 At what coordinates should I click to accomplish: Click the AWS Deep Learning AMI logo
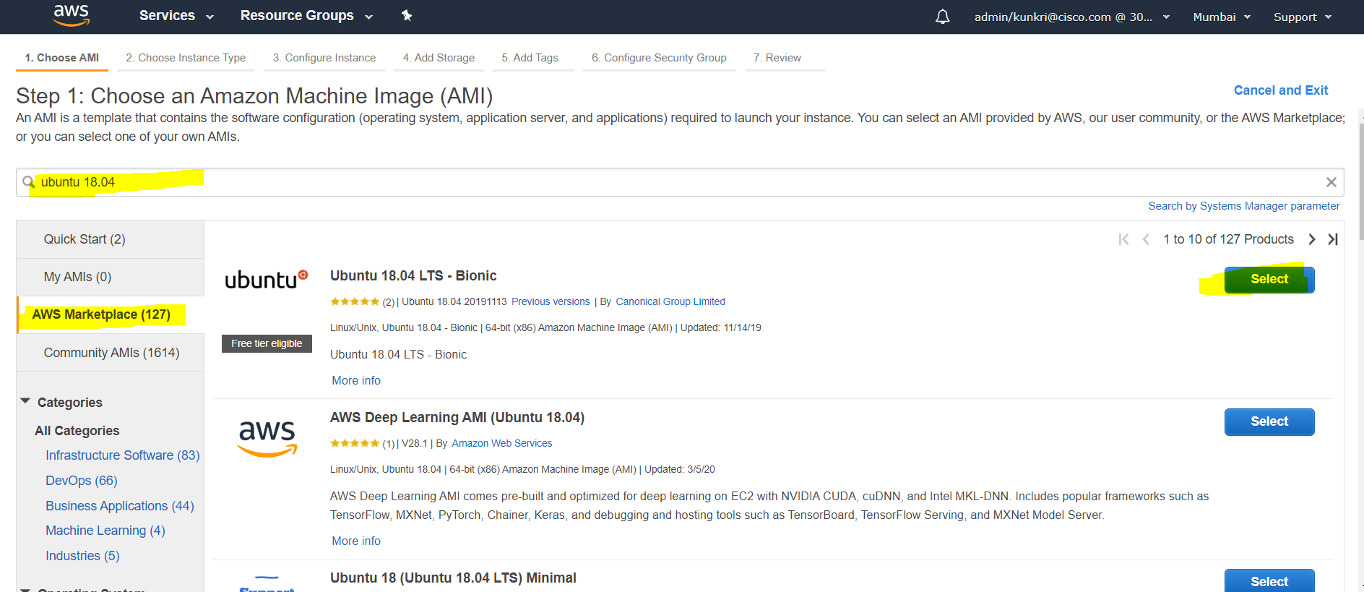(267, 438)
